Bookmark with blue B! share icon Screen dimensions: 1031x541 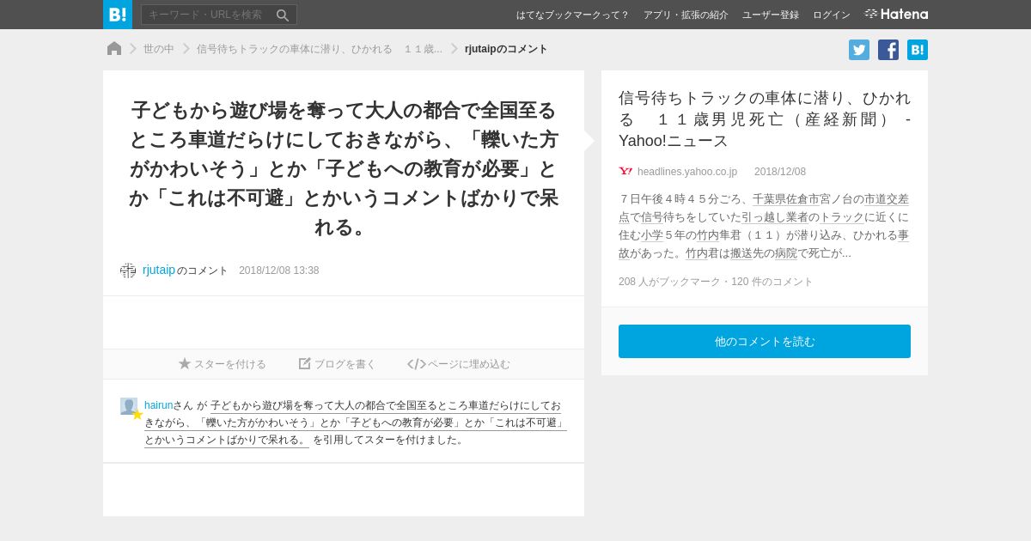[x=918, y=50]
